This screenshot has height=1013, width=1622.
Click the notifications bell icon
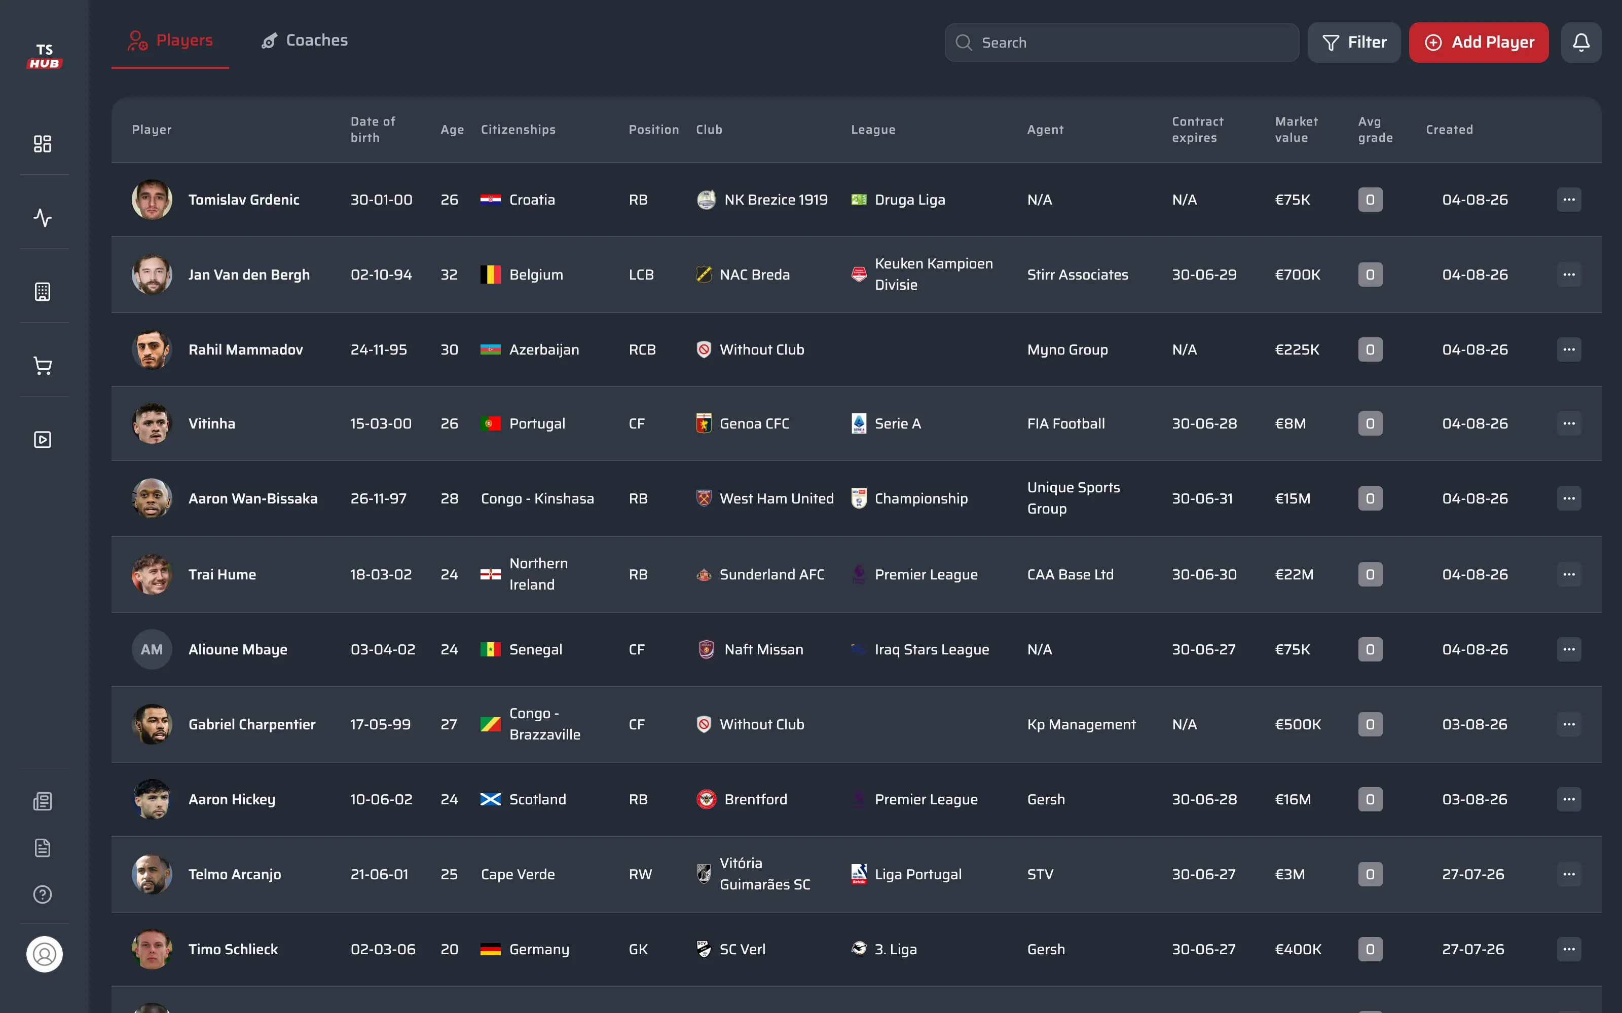tap(1580, 42)
